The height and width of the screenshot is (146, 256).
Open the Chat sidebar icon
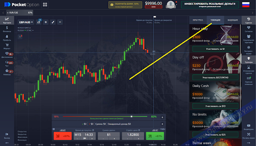click(7, 63)
